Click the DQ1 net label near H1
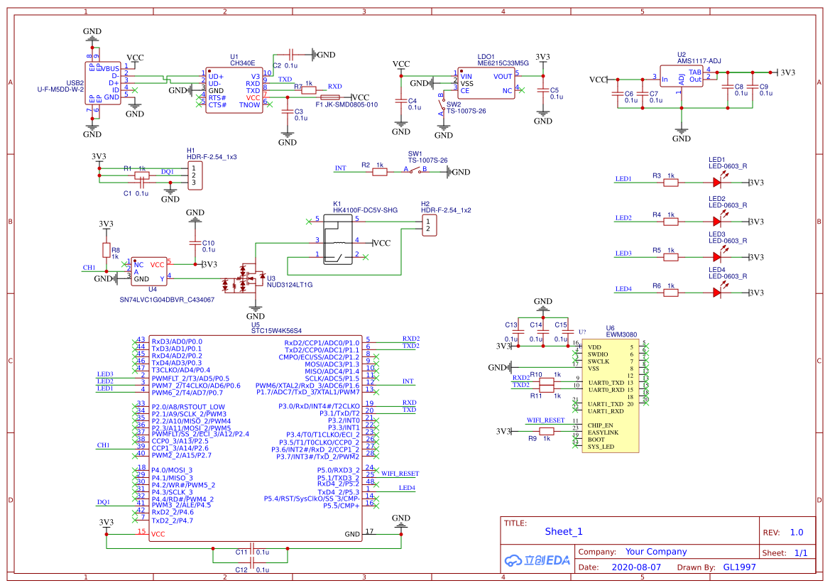The image size is (830, 588). 168,171
